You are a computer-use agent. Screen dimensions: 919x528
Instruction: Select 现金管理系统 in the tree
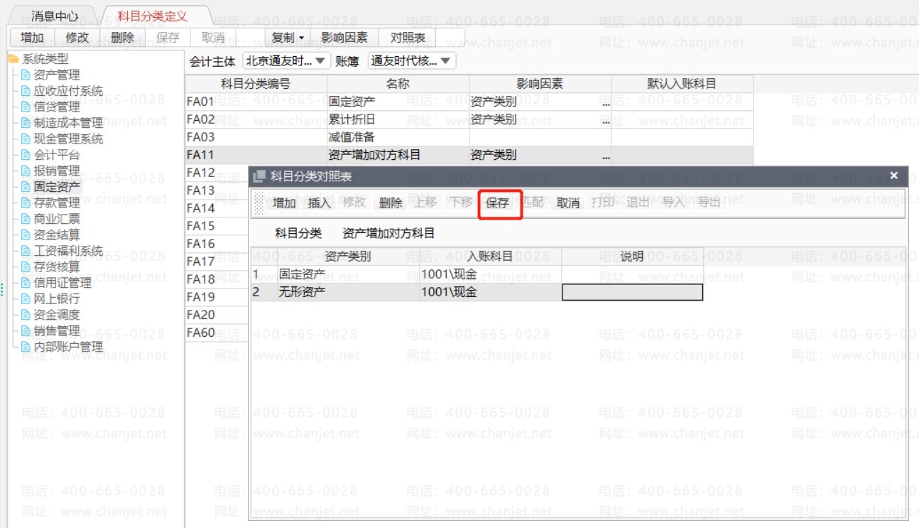click(x=68, y=139)
